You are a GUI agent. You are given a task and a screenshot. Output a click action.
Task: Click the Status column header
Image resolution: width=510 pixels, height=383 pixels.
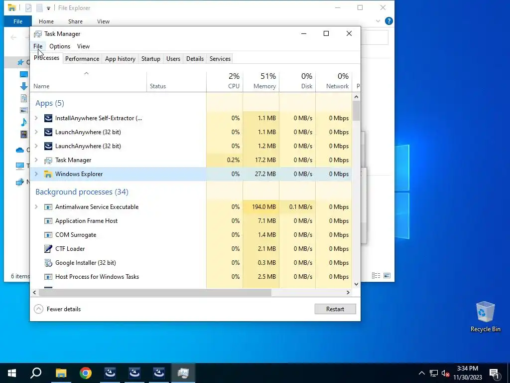tap(176, 81)
